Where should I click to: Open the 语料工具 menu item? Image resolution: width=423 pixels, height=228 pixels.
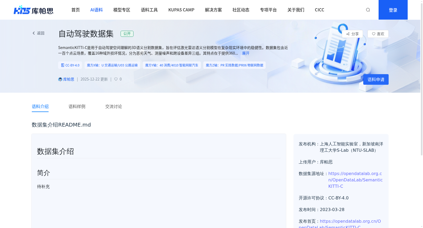coord(149,10)
